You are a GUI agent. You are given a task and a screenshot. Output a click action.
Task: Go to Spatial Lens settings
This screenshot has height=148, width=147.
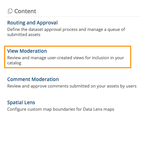(21, 103)
